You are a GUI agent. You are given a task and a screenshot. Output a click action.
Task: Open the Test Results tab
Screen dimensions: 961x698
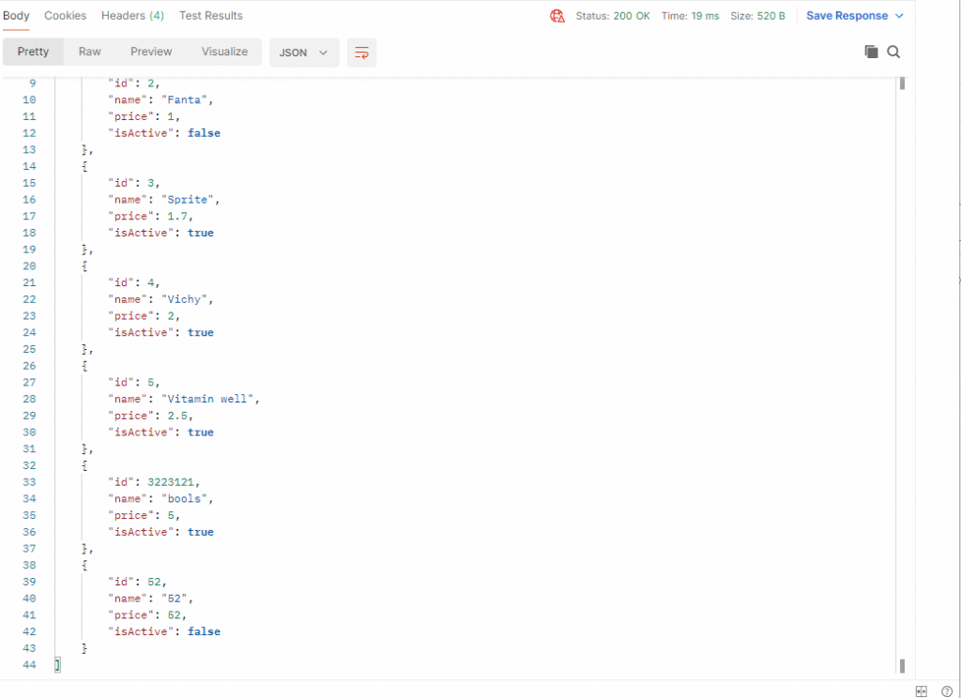click(210, 16)
